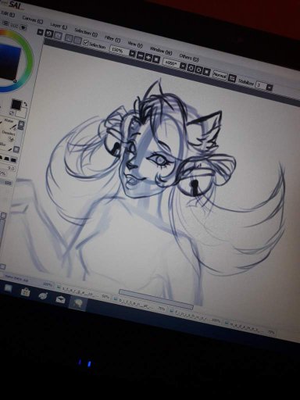The width and height of the screenshot is (300, 400).
Task: Toggle the Selection checkbox
Action: coord(85,42)
